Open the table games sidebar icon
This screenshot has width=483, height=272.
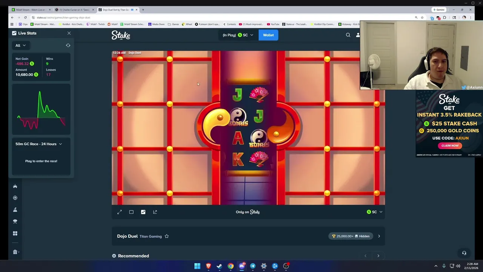15,221
